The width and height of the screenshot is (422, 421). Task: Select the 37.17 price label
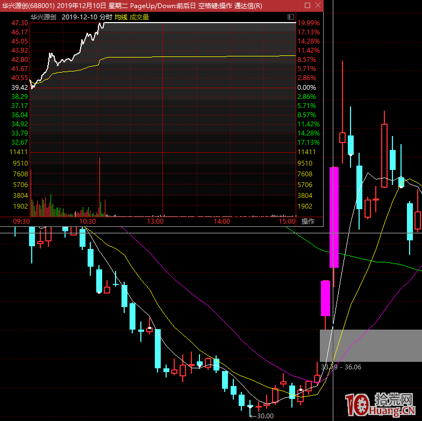click(20, 106)
